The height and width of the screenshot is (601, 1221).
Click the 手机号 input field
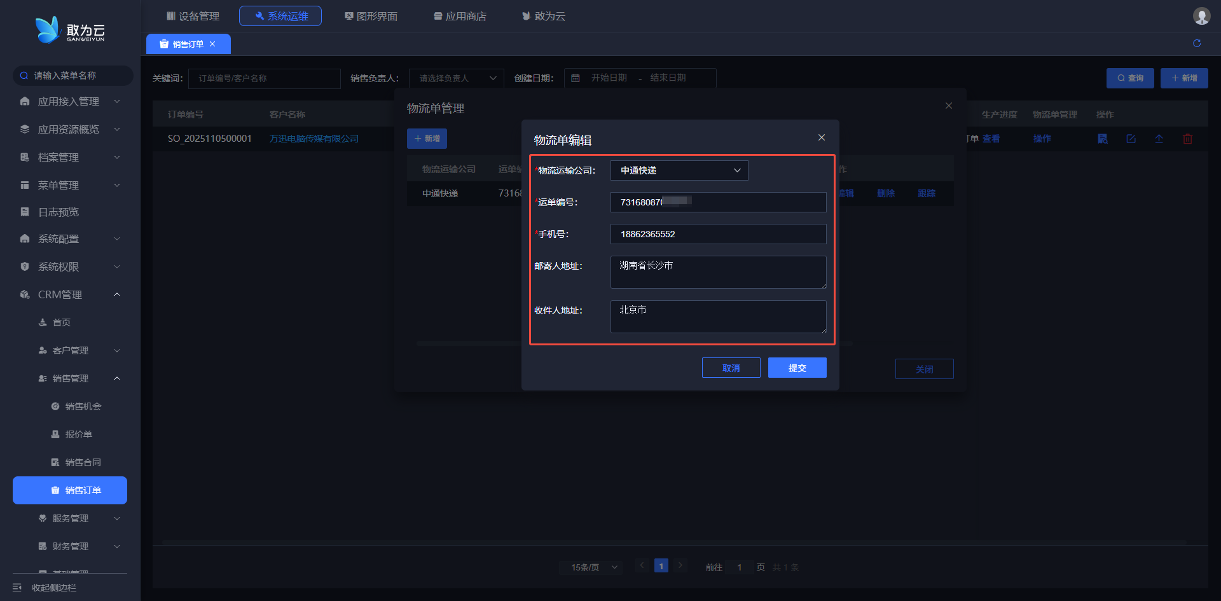point(718,234)
